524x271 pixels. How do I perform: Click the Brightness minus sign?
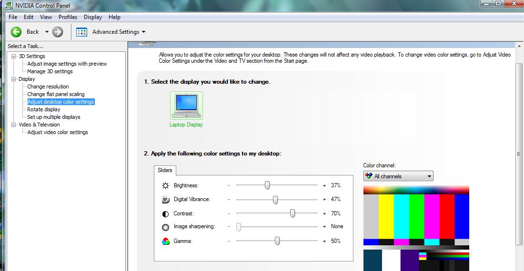(x=229, y=185)
